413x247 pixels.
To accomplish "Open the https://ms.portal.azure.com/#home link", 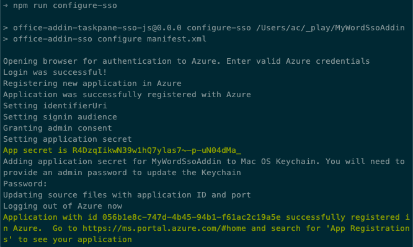I will click(x=164, y=228).
